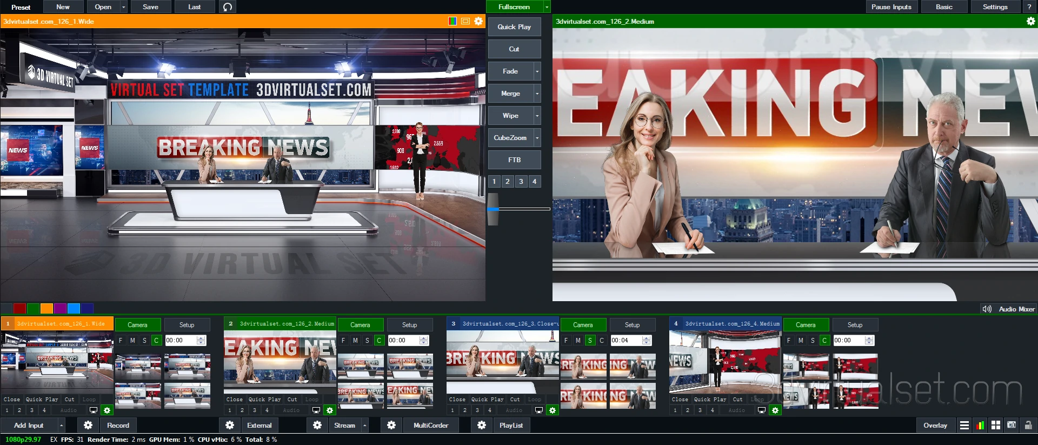Screen dimensions: 1038x445
Task: Click monitor icon on input 1
Action: tap(94, 410)
